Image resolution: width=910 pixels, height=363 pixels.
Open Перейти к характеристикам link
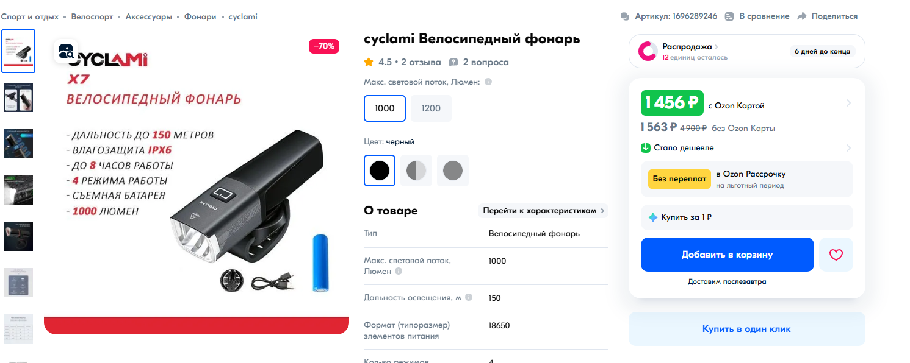tap(543, 211)
